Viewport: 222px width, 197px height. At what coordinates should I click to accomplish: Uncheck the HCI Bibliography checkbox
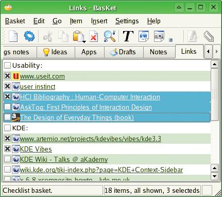click(x=7, y=97)
